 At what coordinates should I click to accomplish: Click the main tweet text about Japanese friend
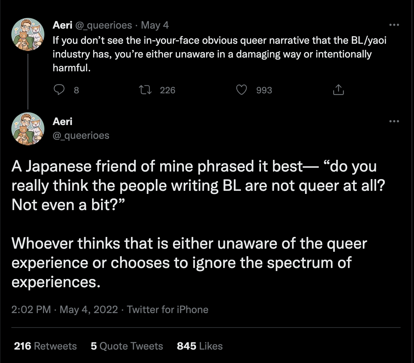(x=194, y=186)
